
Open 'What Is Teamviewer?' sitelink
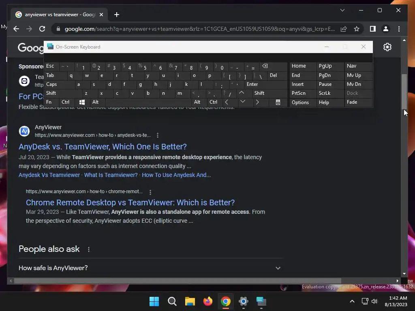(111, 175)
